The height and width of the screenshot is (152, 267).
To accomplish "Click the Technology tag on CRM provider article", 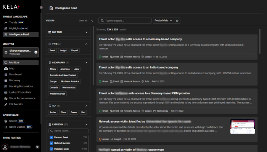I will click(x=161, y=111).
